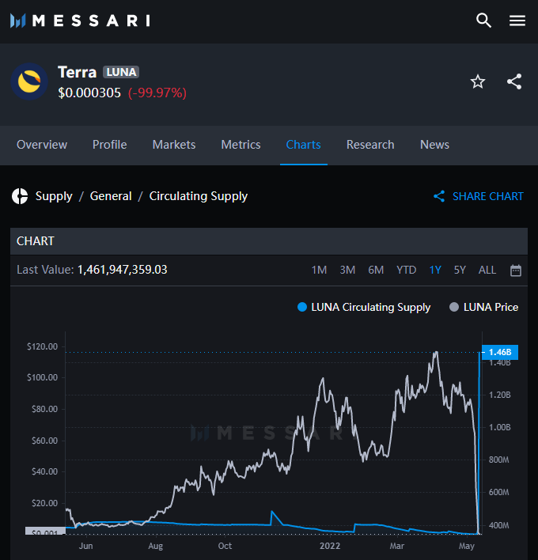Click the 1.46B supply axis marker
The width and height of the screenshot is (538, 560).
[499, 352]
